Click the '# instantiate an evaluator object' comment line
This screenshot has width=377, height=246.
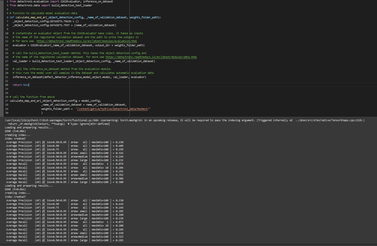[x=78, y=33]
